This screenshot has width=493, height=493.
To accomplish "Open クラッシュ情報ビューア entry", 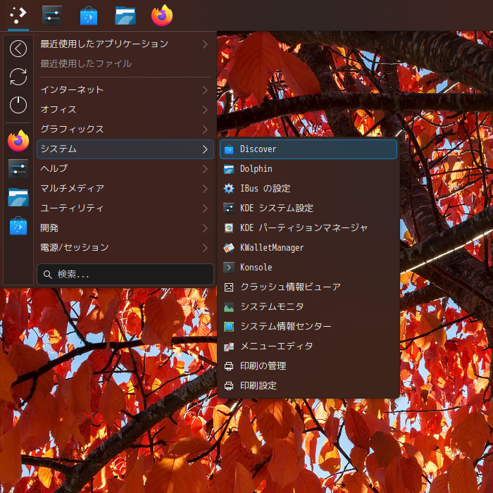I will point(308,287).
